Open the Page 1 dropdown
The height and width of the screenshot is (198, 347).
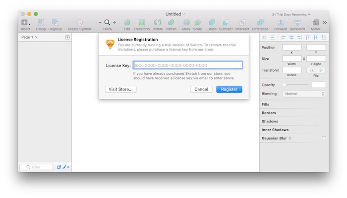tap(29, 37)
